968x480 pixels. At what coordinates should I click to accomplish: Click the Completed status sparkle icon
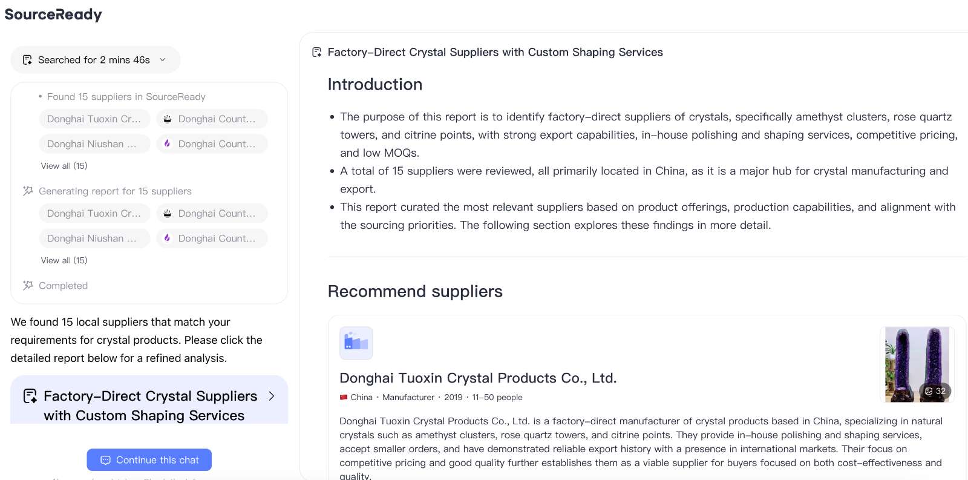pos(28,286)
